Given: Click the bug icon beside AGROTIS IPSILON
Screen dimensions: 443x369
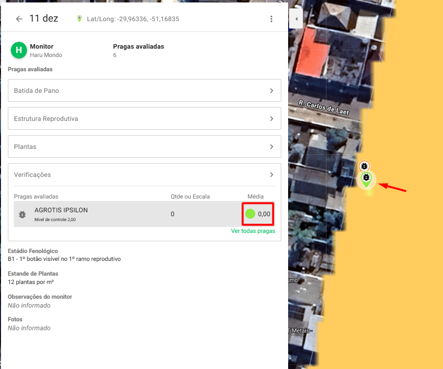Looking at the screenshot, I should (22, 214).
